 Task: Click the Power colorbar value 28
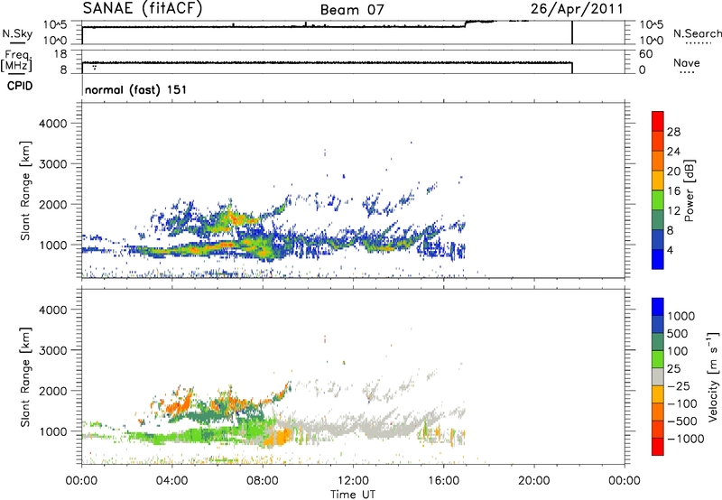[673, 132]
